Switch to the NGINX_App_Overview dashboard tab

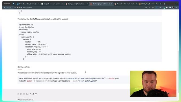pyautogui.click(x=150, y=4)
